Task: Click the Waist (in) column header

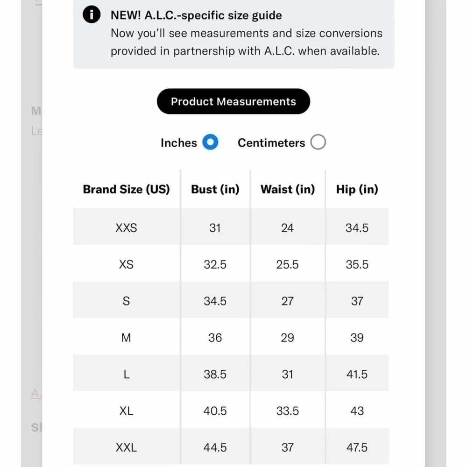Action: coord(288,189)
